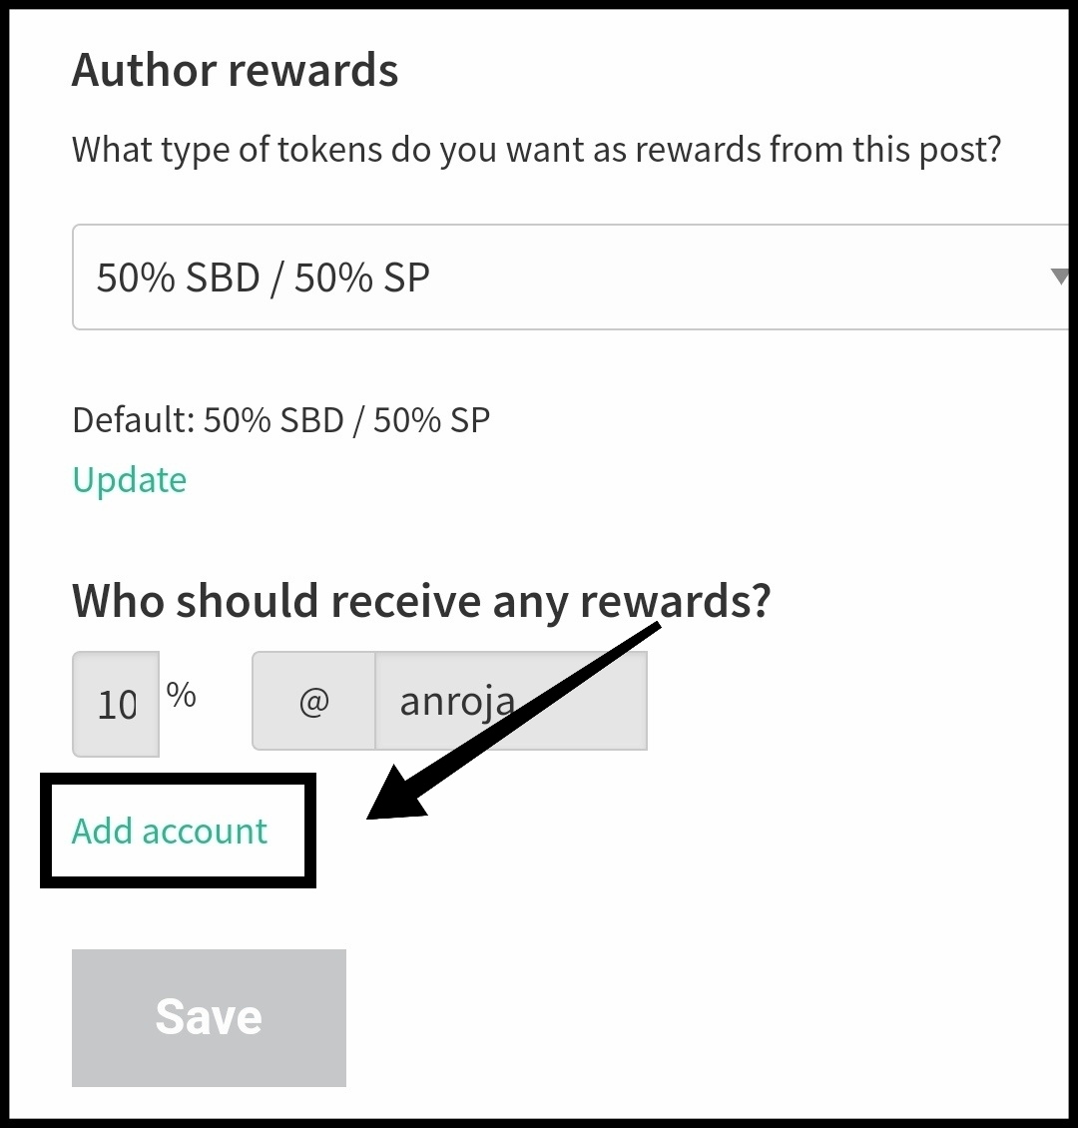Click the Update link

pos(130,480)
